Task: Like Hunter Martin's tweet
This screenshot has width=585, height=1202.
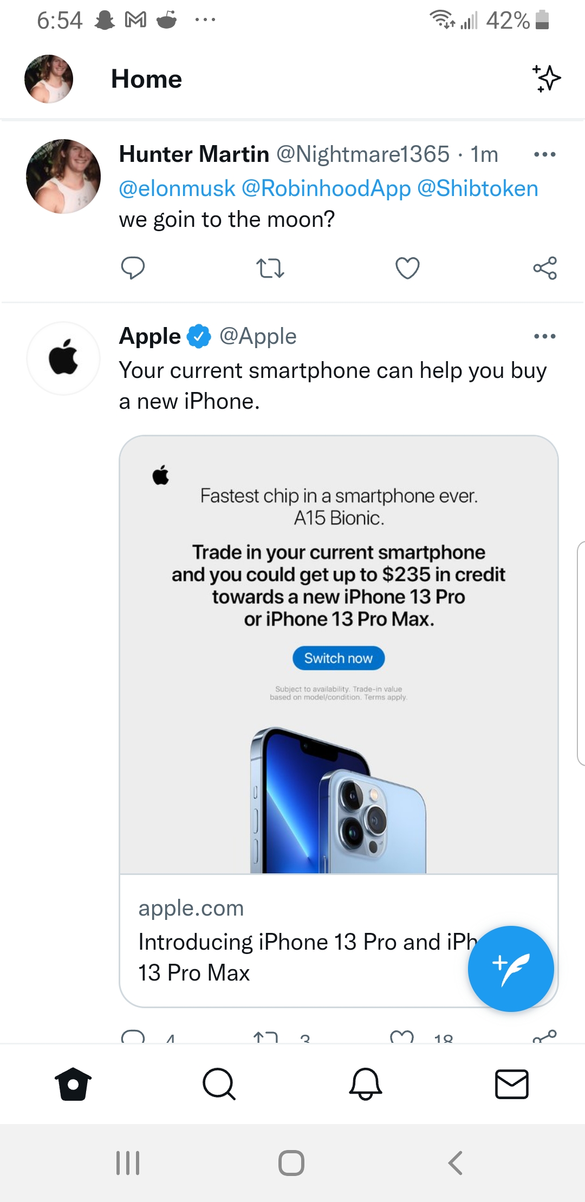Action: pyautogui.click(x=407, y=268)
